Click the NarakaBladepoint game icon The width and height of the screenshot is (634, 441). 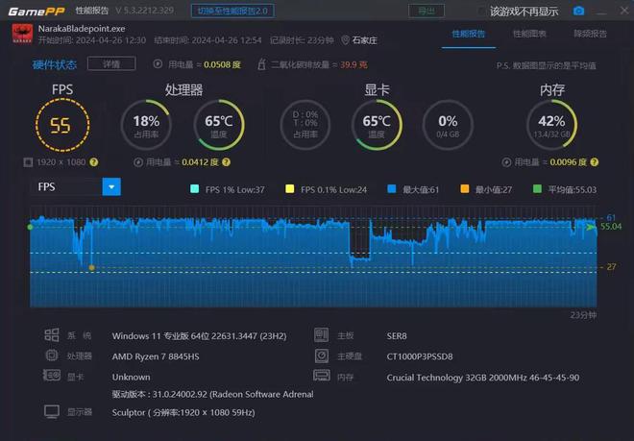(18, 34)
